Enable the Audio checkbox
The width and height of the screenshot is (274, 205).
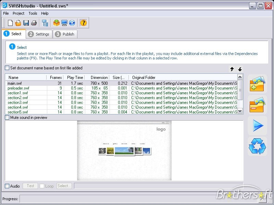click(7, 186)
